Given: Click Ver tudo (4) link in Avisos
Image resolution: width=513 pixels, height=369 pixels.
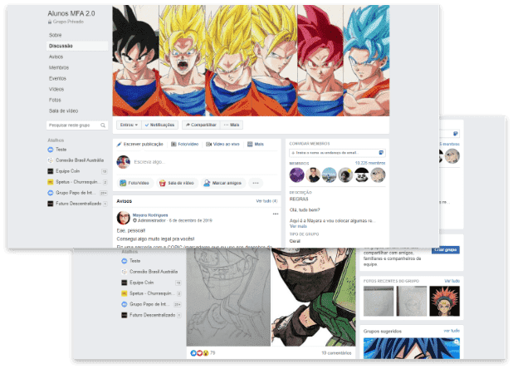Looking at the screenshot, I should 266,201.
